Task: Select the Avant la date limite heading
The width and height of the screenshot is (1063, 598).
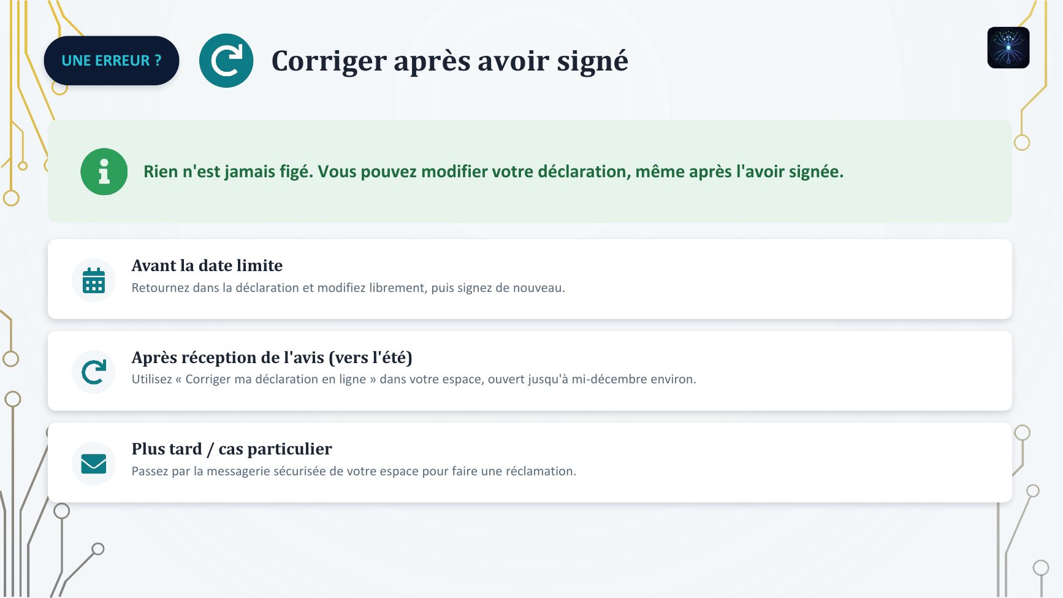Action: click(x=207, y=266)
